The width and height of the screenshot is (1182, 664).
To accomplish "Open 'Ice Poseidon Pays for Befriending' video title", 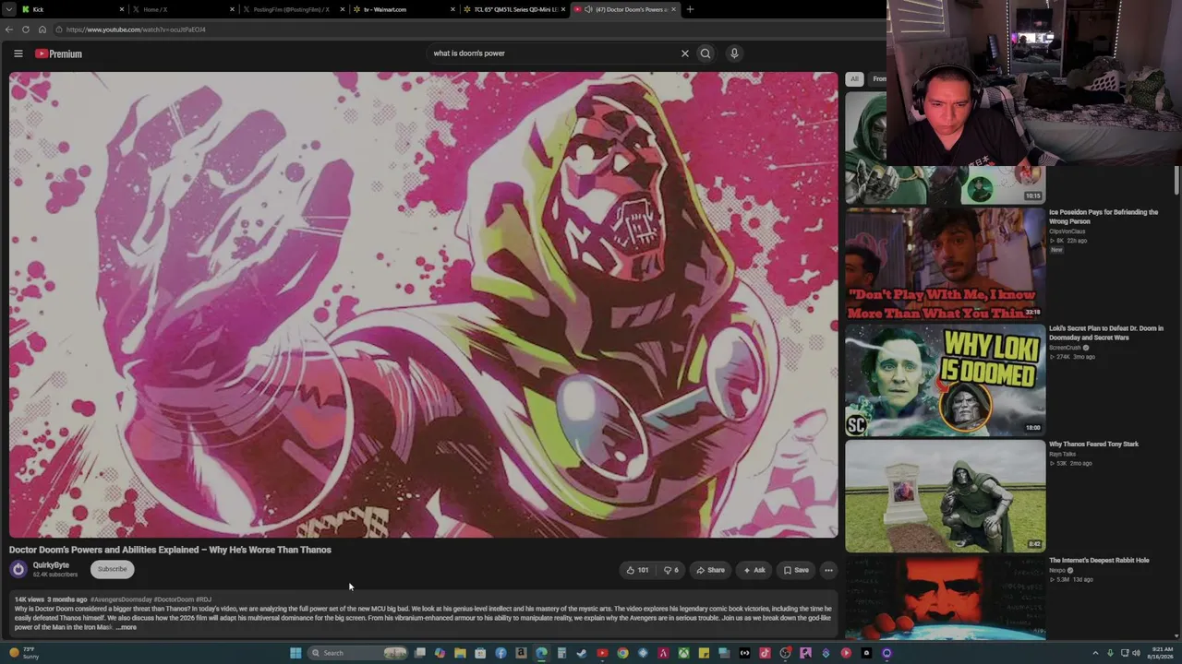I will pyautogui.click(x=1104, y=217).
